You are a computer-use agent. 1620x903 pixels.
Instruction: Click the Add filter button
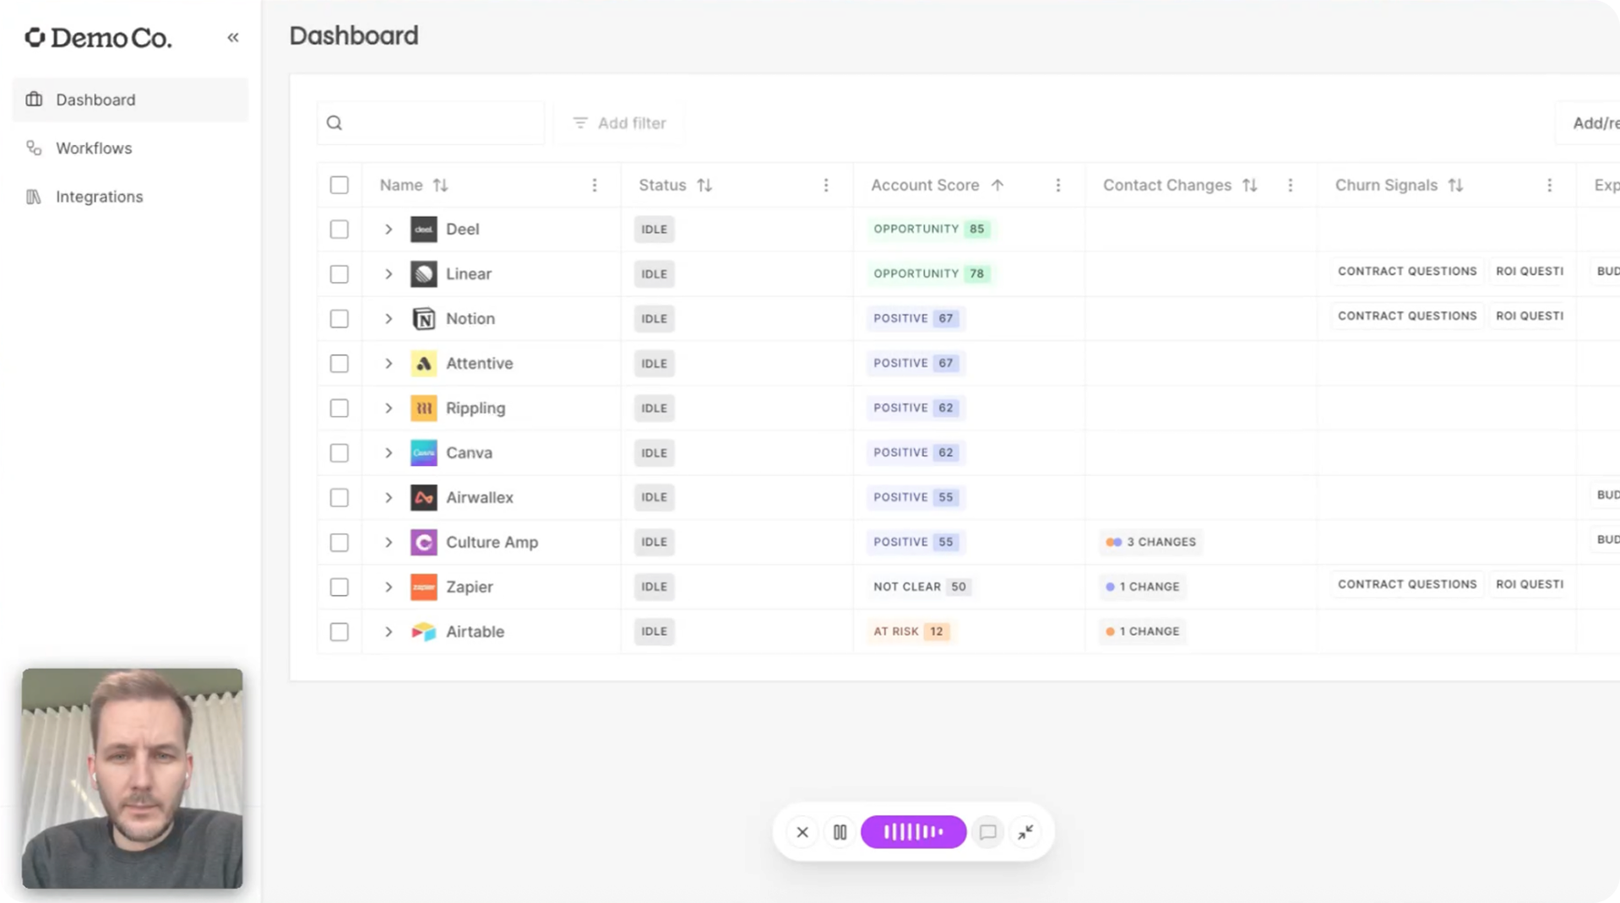pos(619,123)
